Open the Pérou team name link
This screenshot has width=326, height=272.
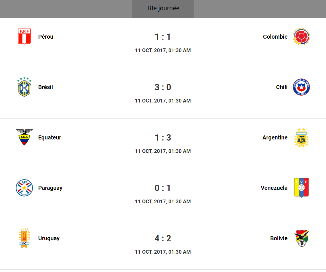click(46, 37)
